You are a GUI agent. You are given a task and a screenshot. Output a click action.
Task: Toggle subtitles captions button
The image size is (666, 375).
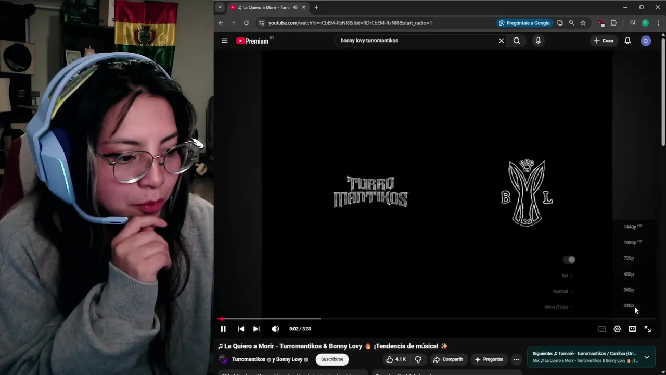pyautogui.click(x=602, y=329)
